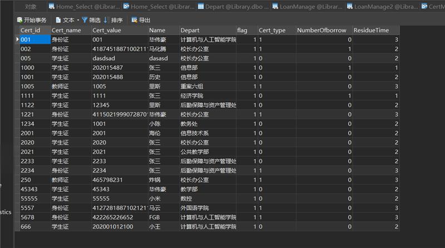Click the Depart cell 公共教学部
Viewport: 445px width, 248px height.
pos(207,152)
